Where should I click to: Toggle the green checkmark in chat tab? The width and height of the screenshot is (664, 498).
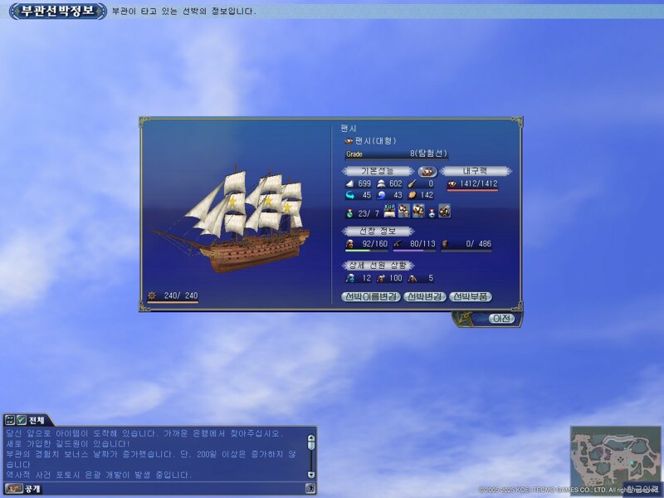pyautogui.click(x=21, y=420)
